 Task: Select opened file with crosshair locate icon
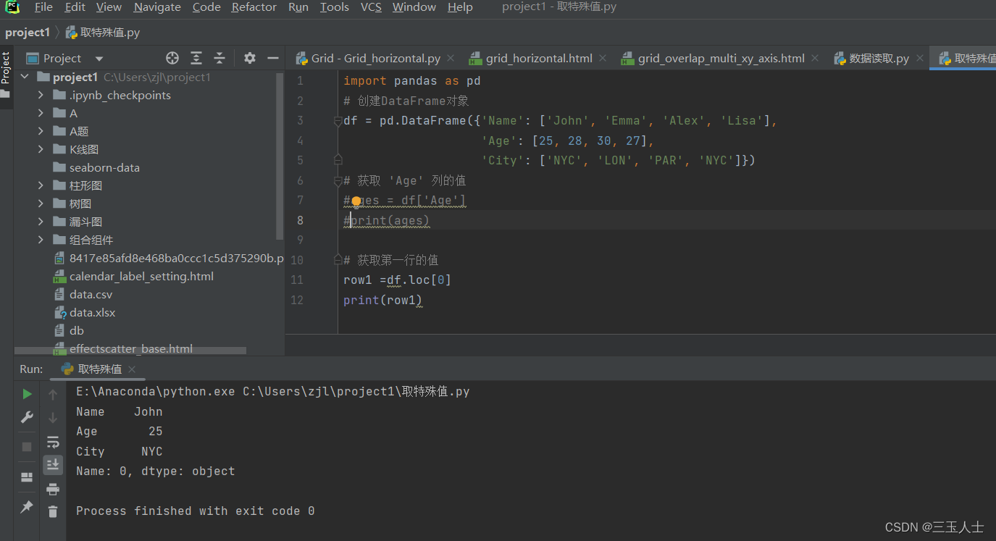(172, 58)
